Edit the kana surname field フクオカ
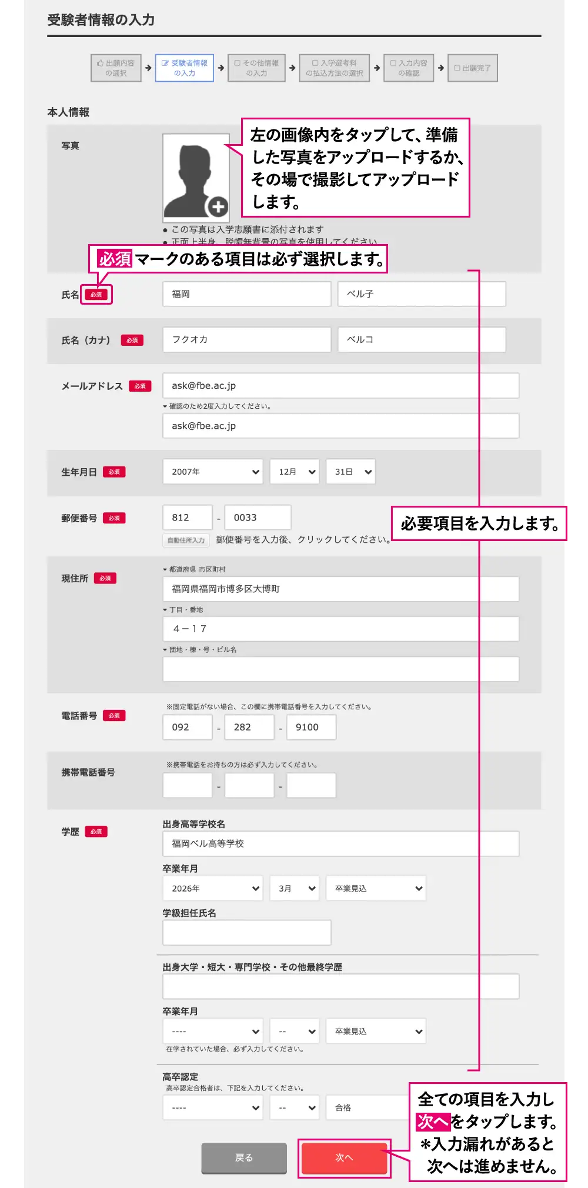Image resolution: width=588 pixels, height=1188 pixels. pos(247,340)
